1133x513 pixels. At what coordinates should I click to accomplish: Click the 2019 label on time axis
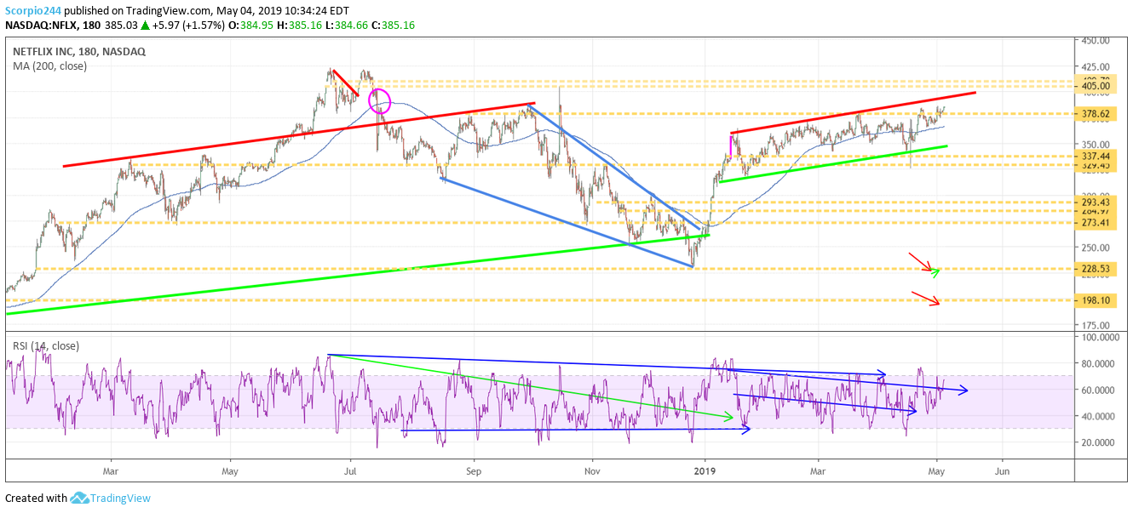click(705, 470)
